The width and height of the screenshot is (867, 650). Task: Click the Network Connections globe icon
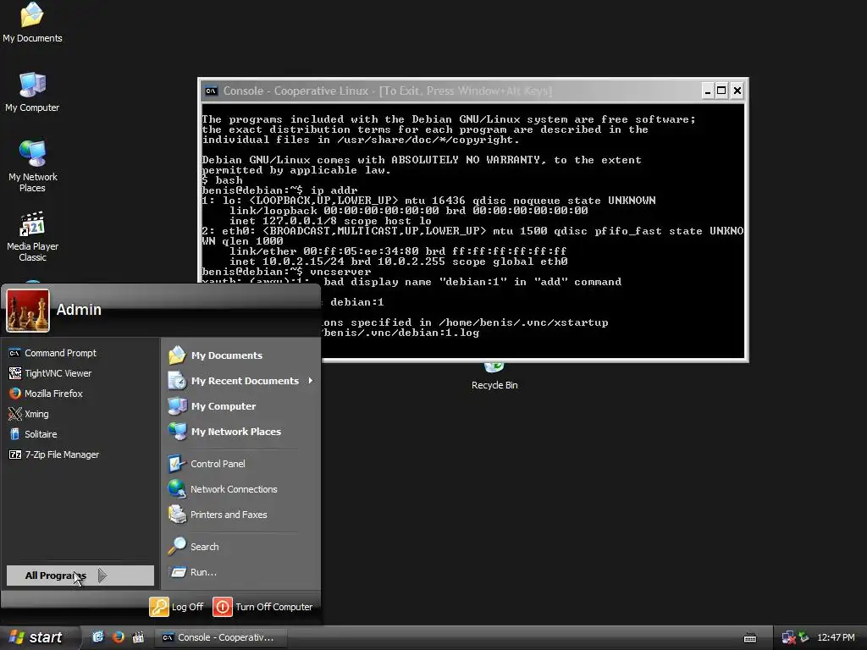[x=177, y=489]
